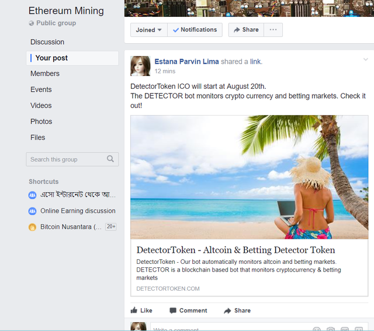This screenshot has width=374, height=331.
Task: Click the Ethereum Mining group title
Action: pos(66,11)
